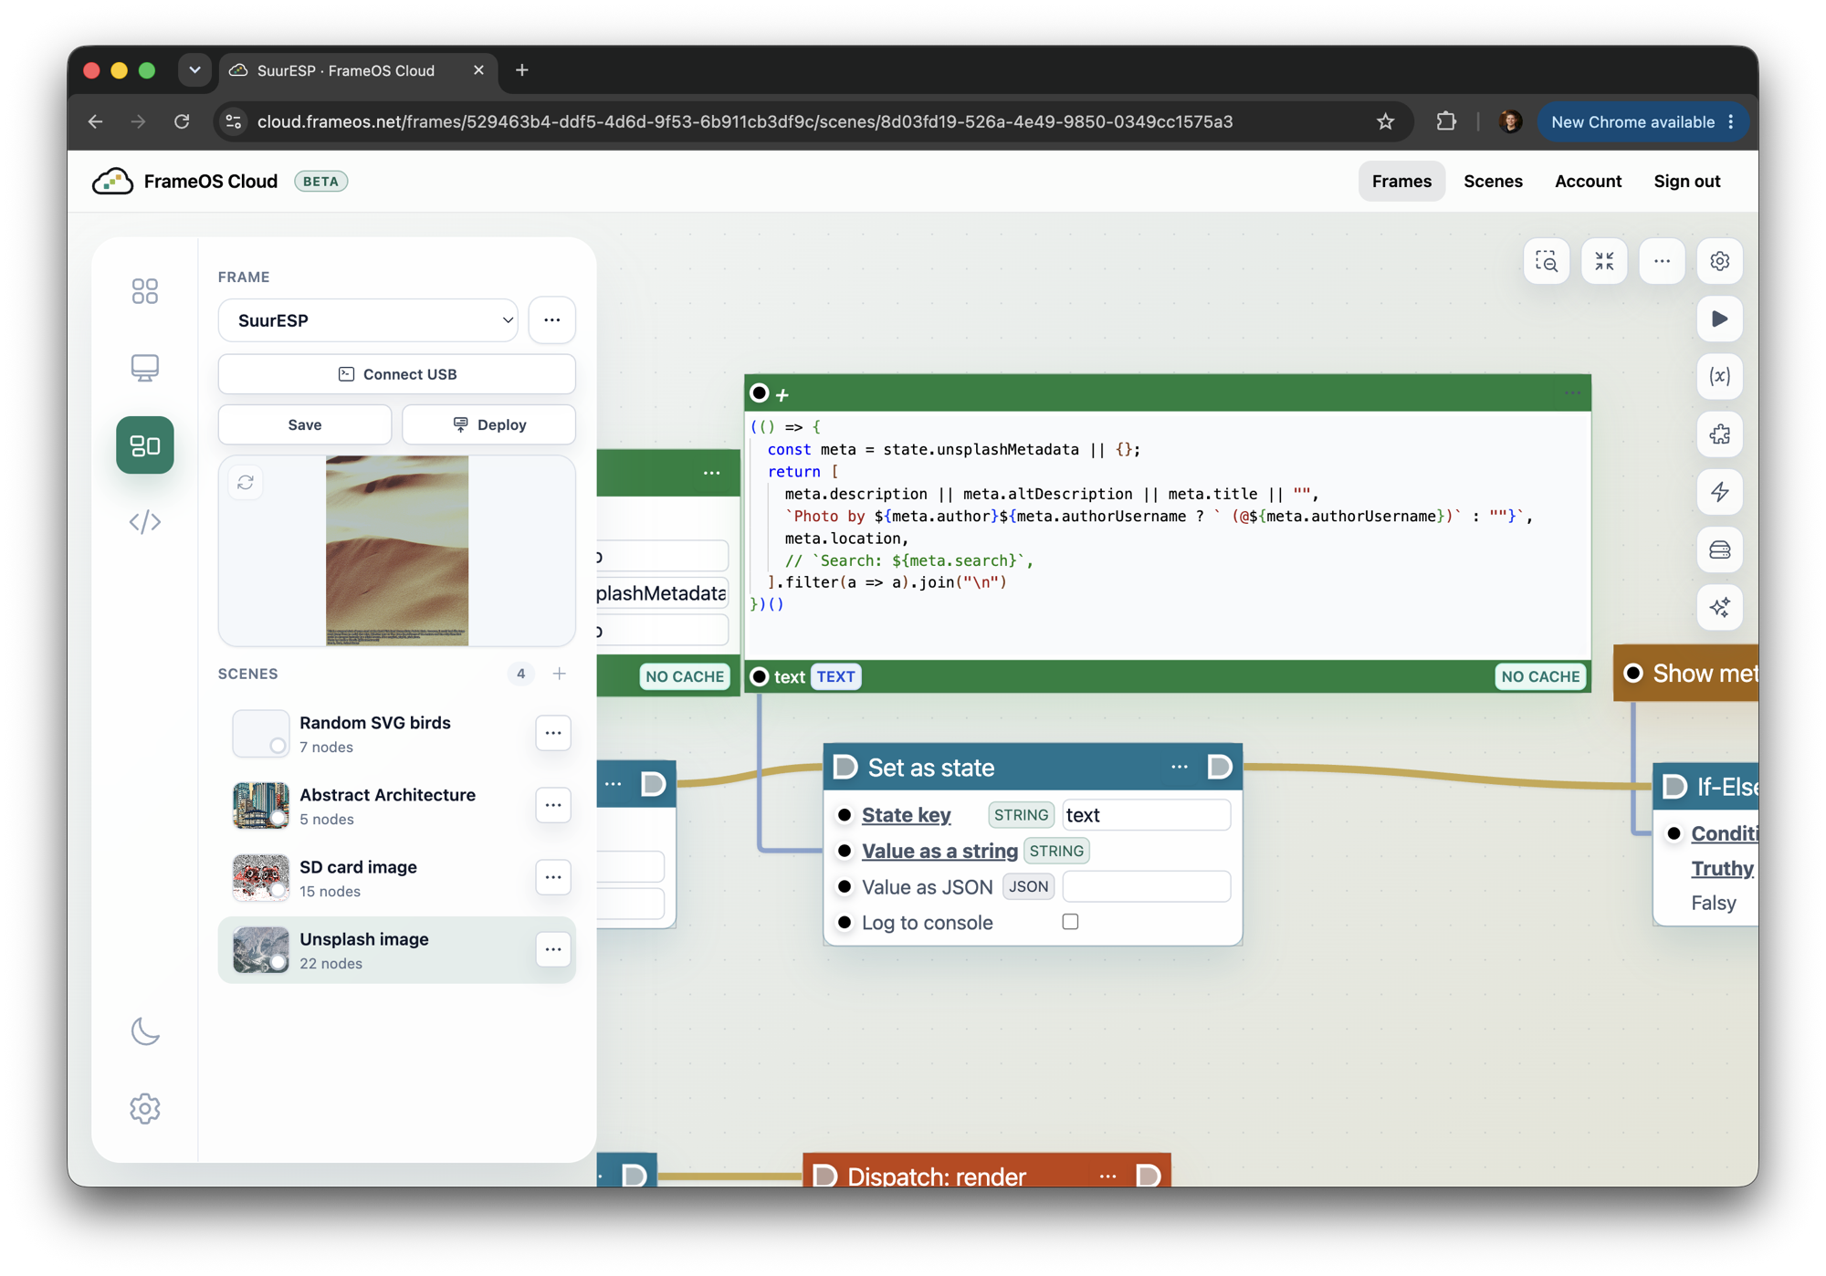Open the storage disk icon panel
1826x1276 pixels.
pos(1720,550)
